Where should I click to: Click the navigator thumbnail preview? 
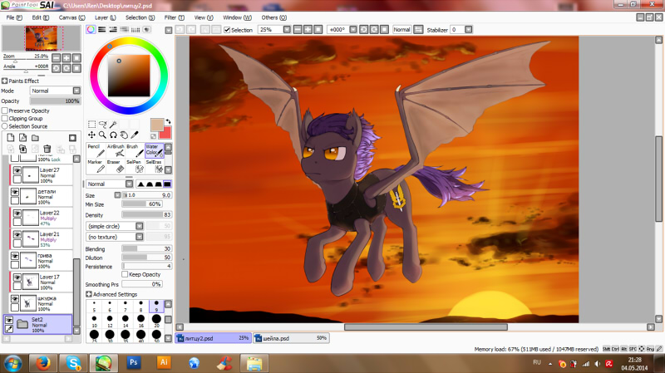point(41,38)
